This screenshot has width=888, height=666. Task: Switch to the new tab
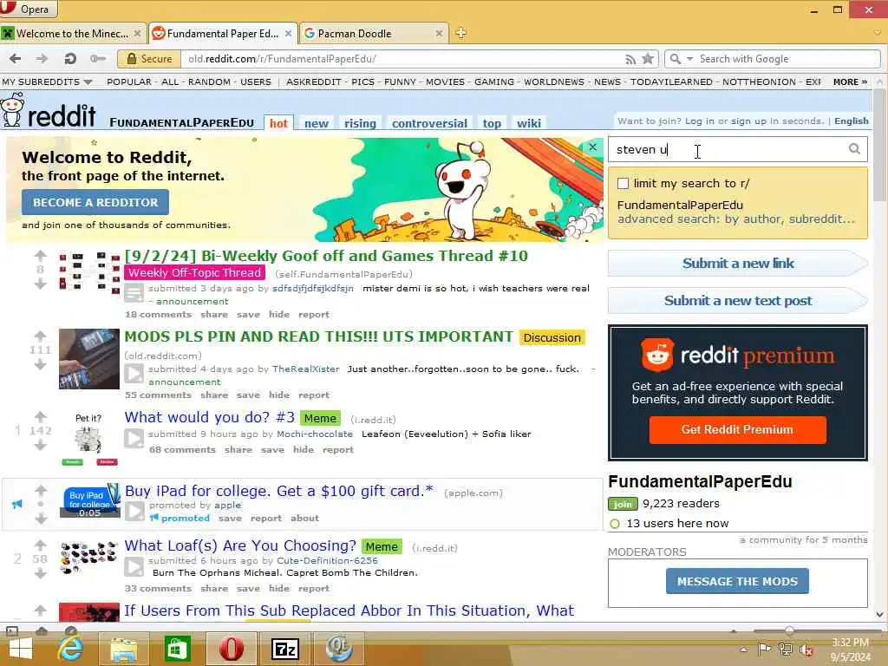coord(316,123)
